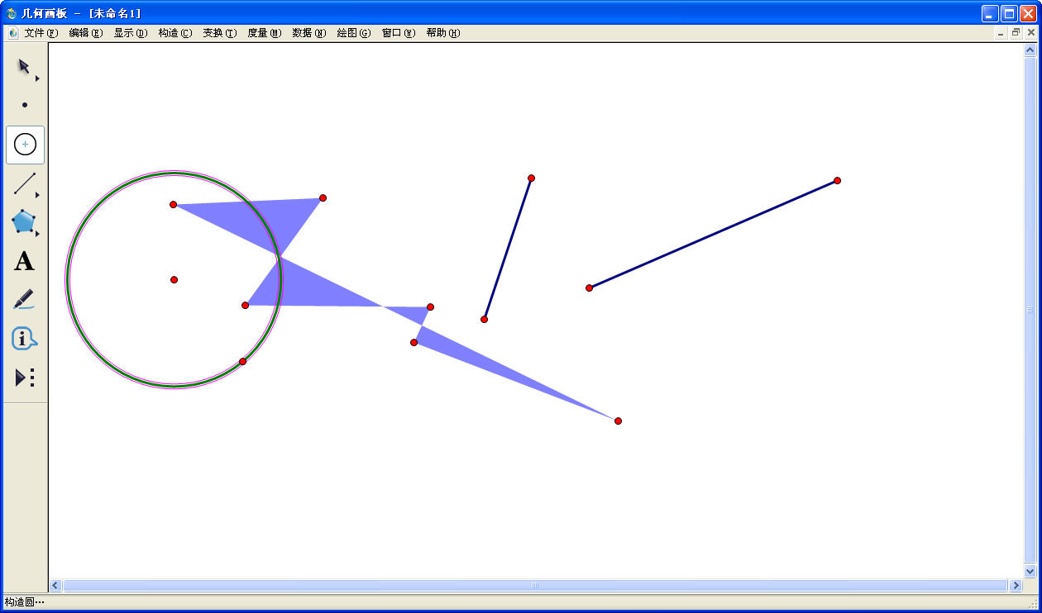The height and width of the screenshot is (613, 1042).
Task: Click the document icon left of 文件
Action: [12, 33]
